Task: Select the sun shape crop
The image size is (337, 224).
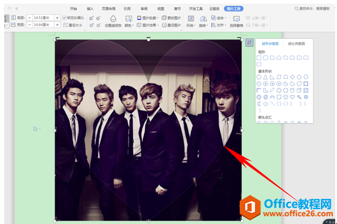Action: tap(306, 97)
